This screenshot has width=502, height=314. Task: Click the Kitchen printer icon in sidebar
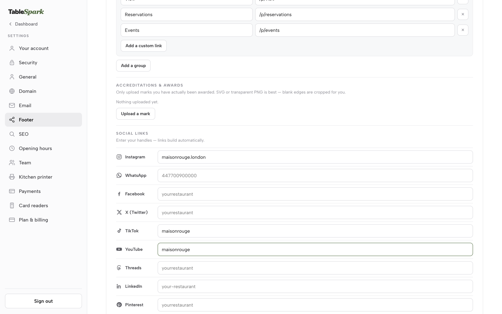[x=12, y=177]
